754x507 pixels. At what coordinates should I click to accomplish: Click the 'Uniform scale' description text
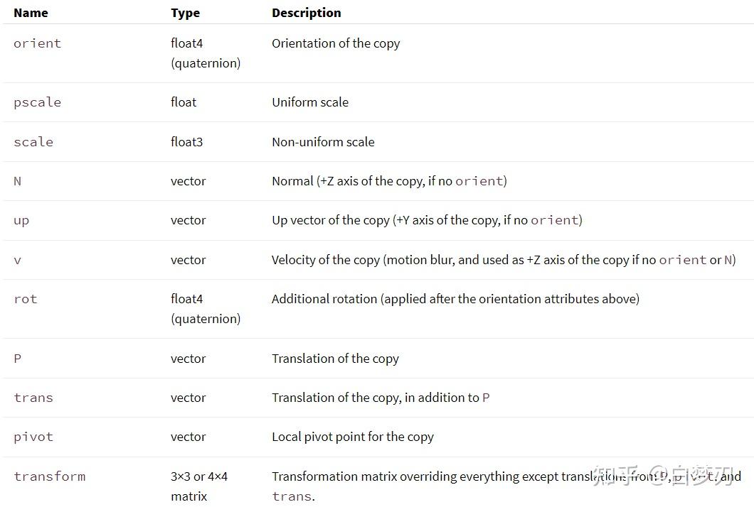click(310, 102)
